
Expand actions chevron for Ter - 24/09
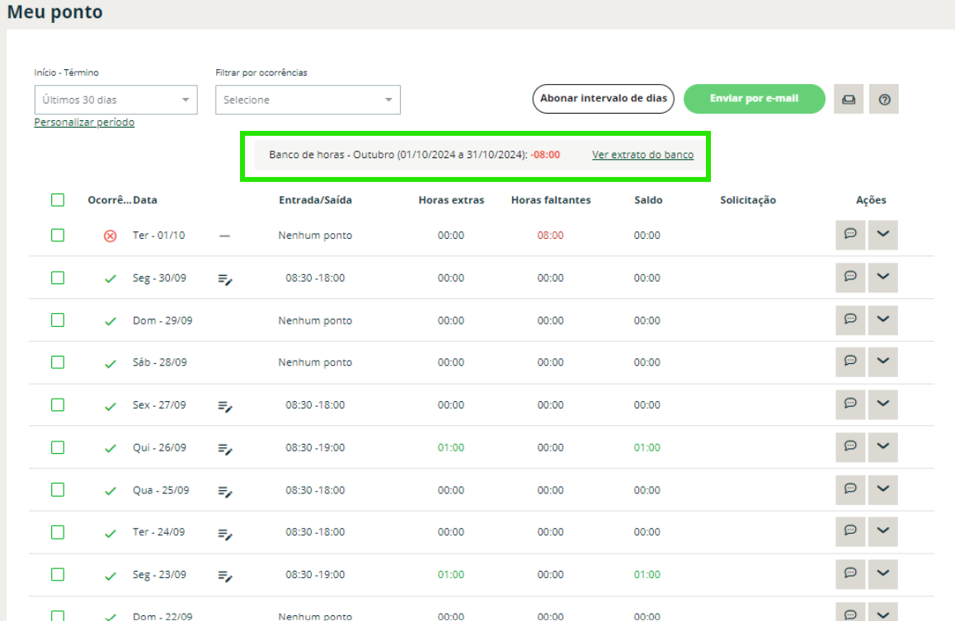tap(882, 531)
